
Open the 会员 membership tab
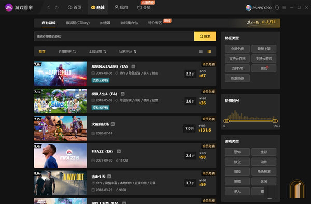[144, 8]
